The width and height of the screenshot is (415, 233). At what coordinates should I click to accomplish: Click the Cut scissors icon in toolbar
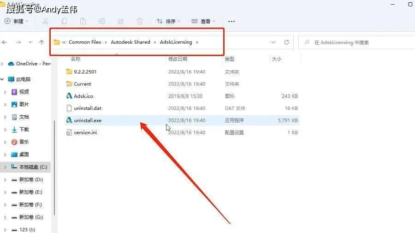(45, 21)
